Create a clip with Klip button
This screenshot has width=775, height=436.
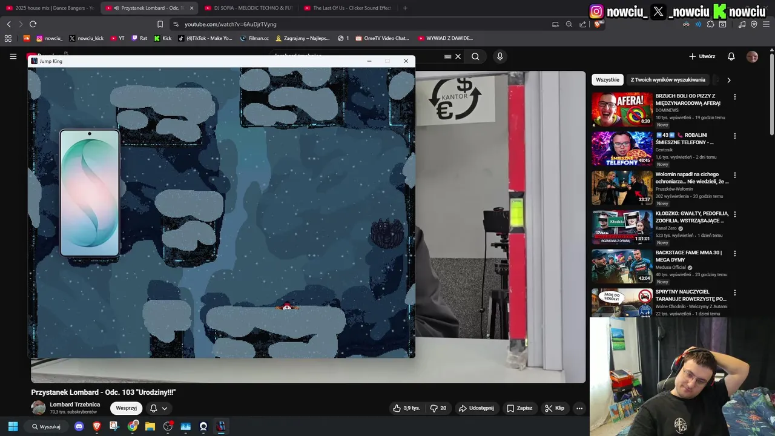coord(554,408)
